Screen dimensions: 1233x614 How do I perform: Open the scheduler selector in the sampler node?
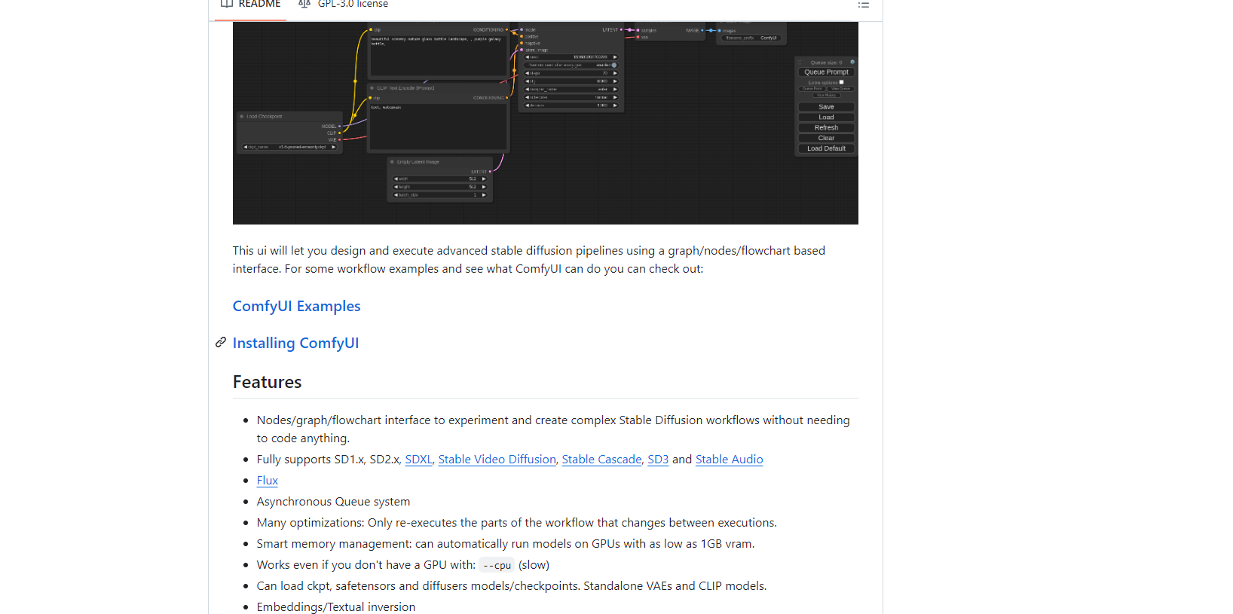pyautogui.click(x=572, y=97)
